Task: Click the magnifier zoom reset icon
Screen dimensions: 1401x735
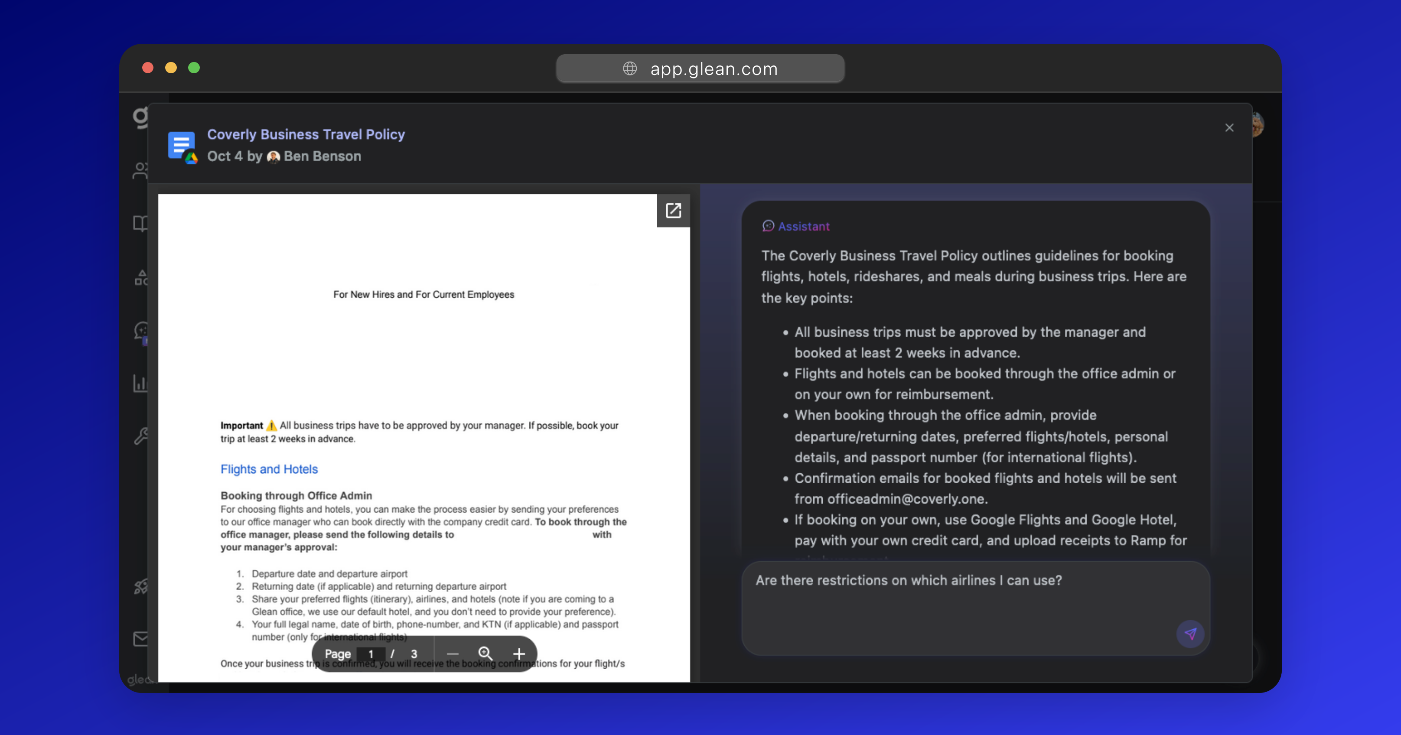Action: [485, 654]
